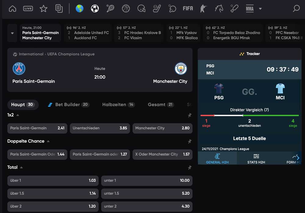Image resolution: width=305 pixels, height=213 pixels.
Task: Open the Paris Saint-Germain ticker card
Action: point(41,33)
